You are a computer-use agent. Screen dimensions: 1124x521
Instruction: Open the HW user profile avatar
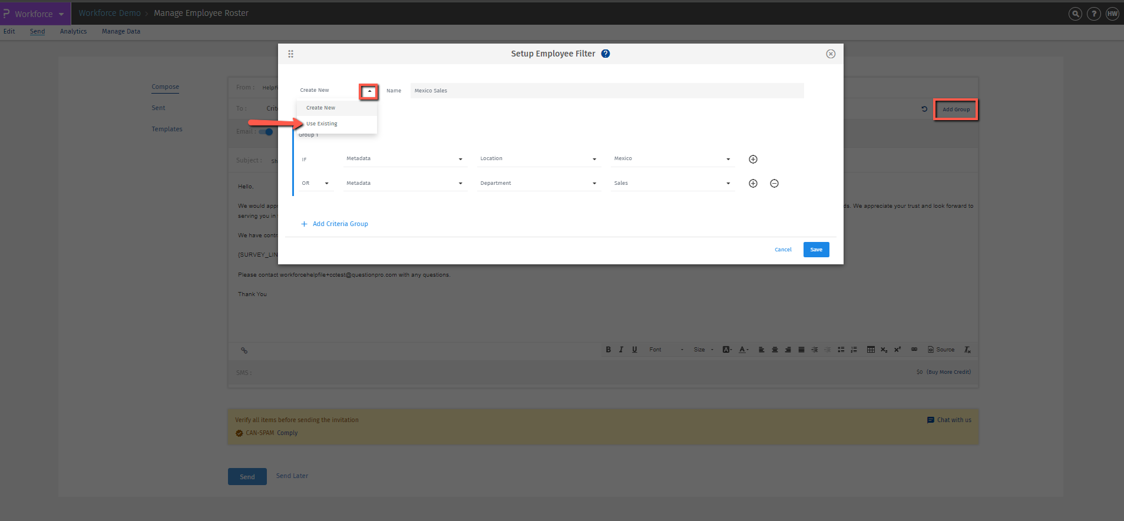[x=1112, y=14]
